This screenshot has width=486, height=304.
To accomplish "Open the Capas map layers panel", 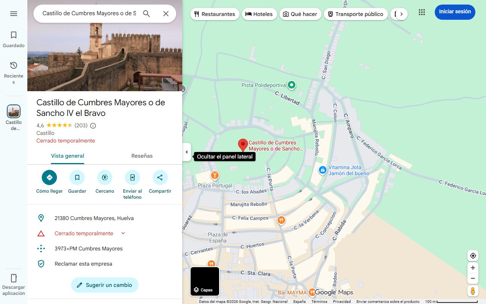I will 205,281.
